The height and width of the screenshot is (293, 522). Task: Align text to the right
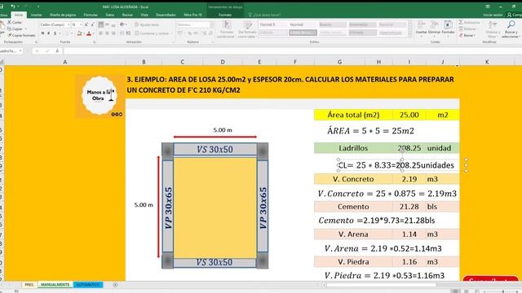[113, 33]
